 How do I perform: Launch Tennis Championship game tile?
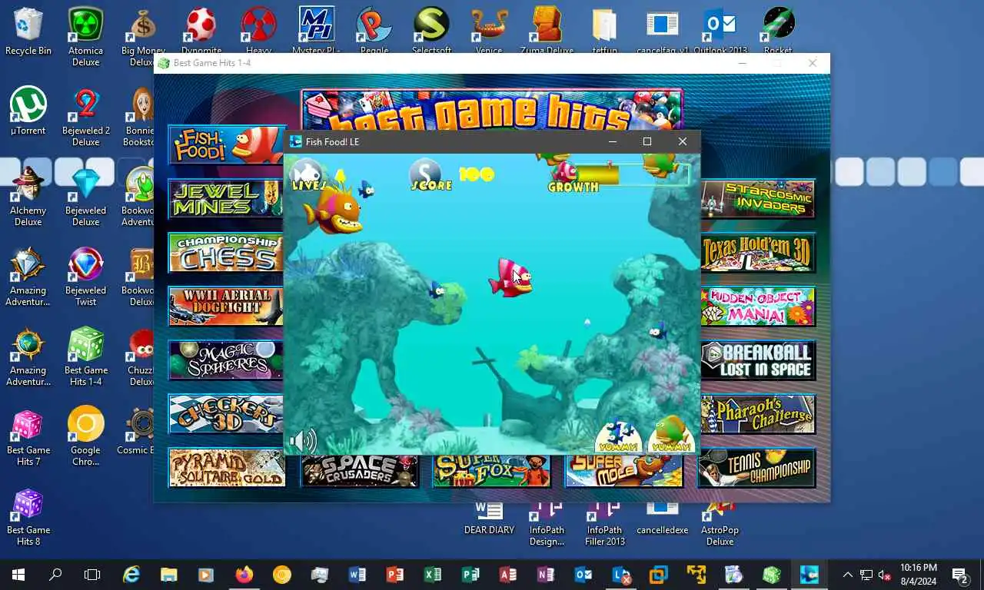[756, 467]
